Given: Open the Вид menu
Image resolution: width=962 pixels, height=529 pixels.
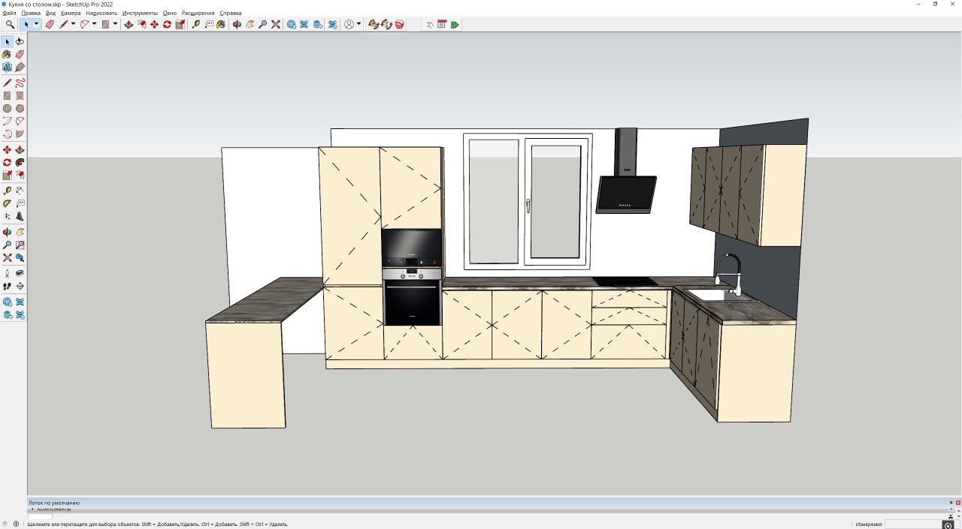Looking at the screenshot, I should point(50,13).
